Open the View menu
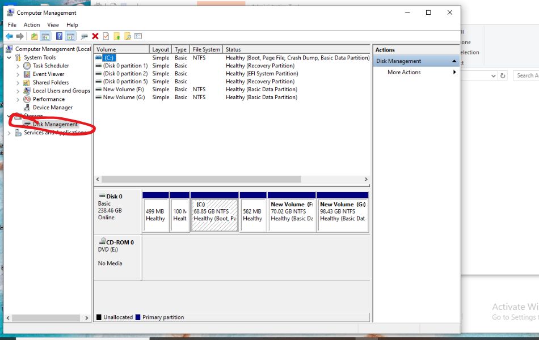This screenshot has height=340, width=539. point(53,25)
